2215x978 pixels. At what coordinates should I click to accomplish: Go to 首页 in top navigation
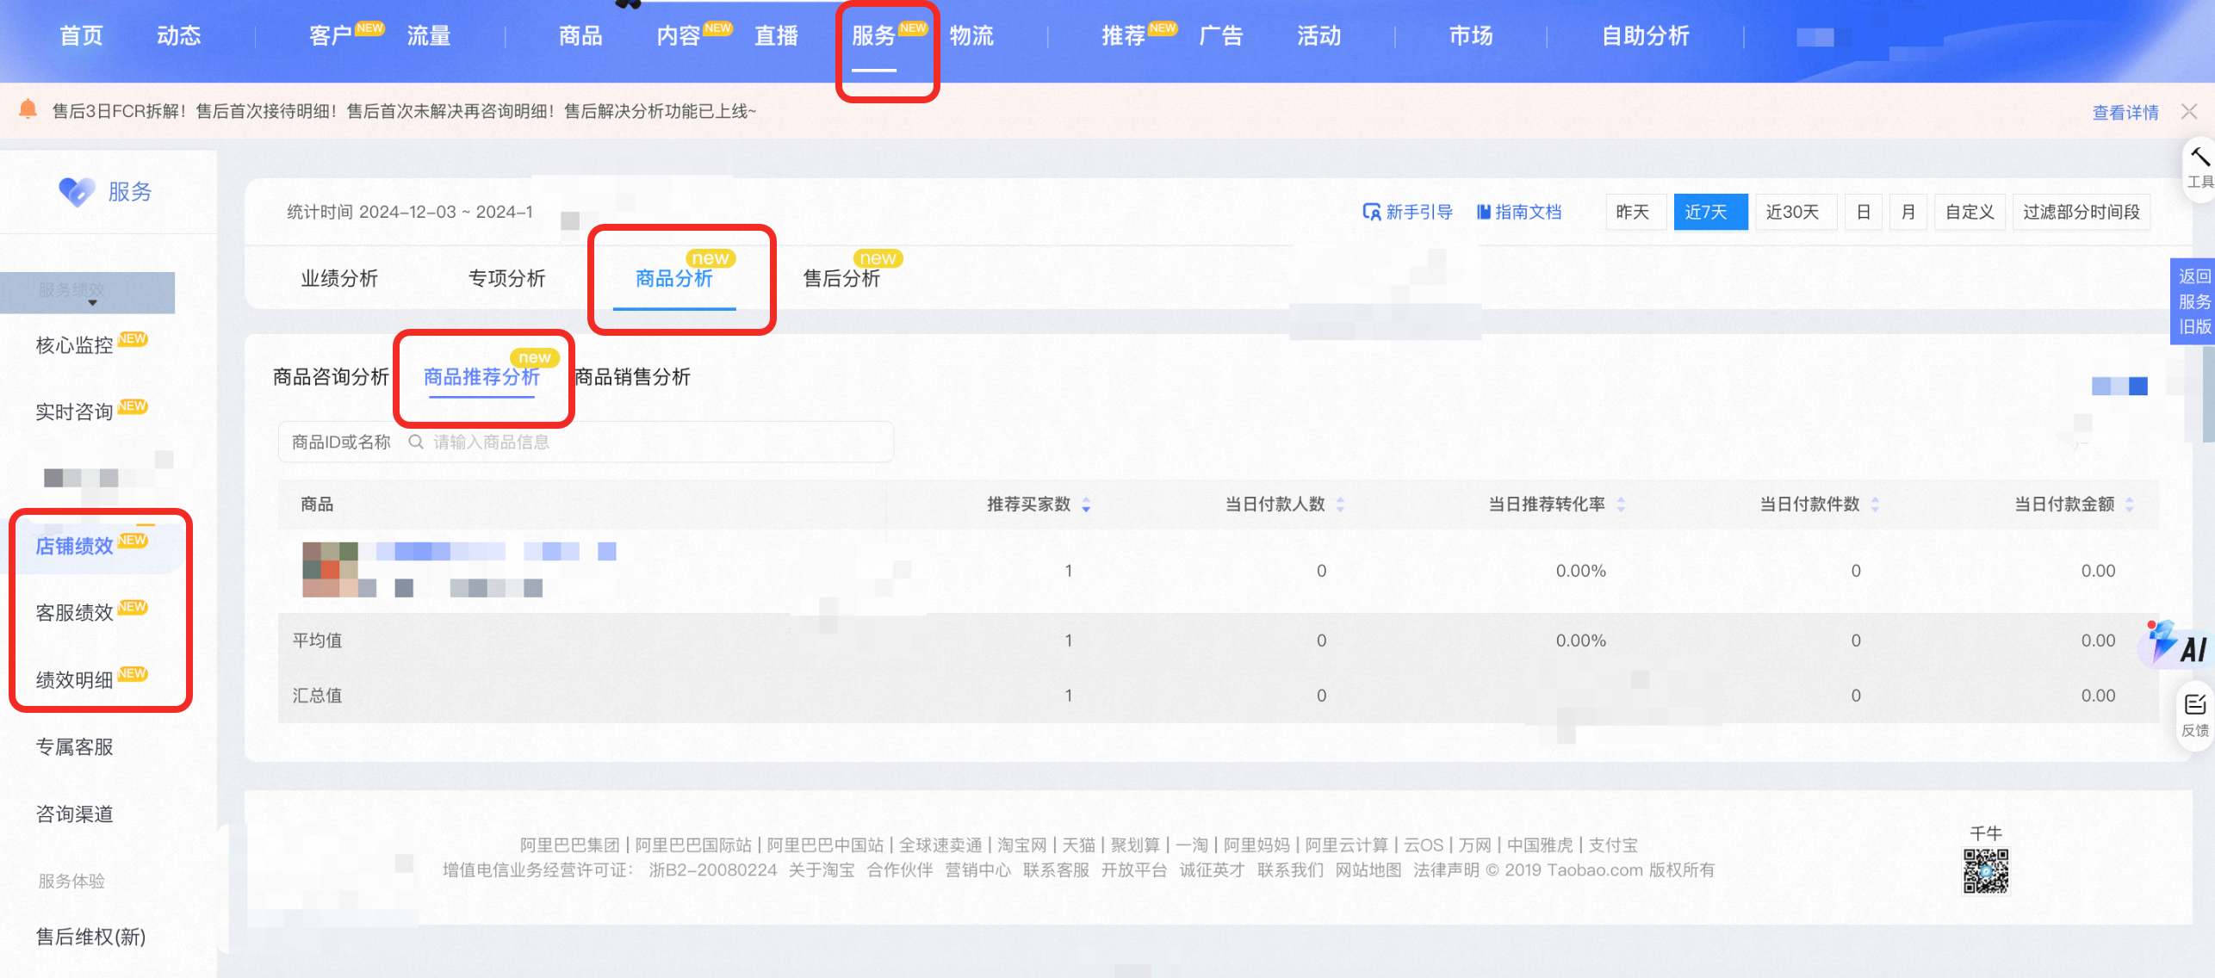pos(81,36)
